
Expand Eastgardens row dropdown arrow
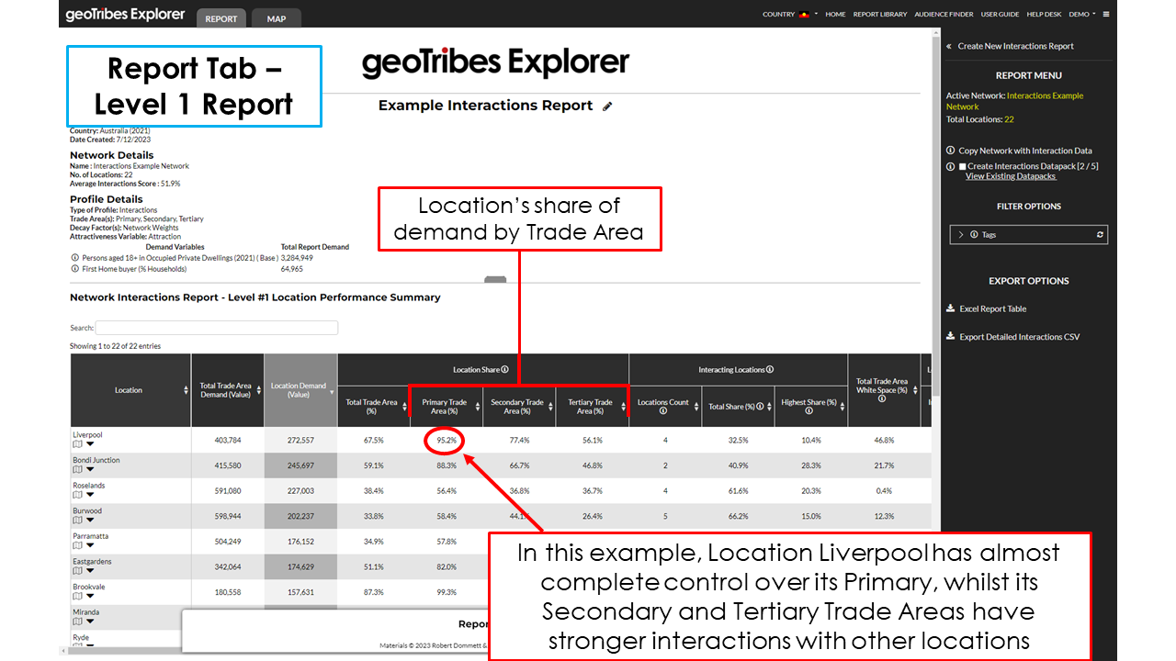(x=90, y=570)
